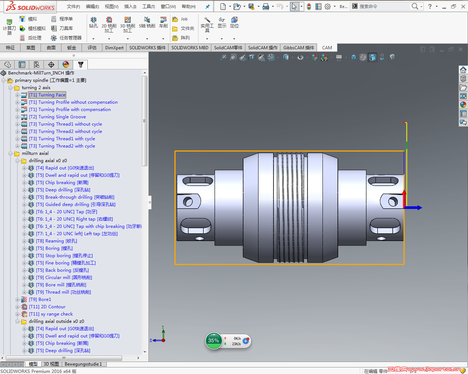The height and width of the screenshot is (374, 468).
Task: Select [T8] Reaming operation in tree
Action: click(56, 241)
